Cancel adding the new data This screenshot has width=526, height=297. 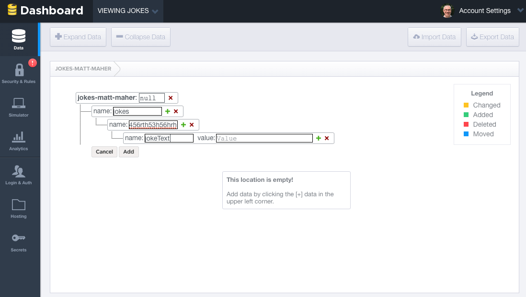click(x=104, y=152)
